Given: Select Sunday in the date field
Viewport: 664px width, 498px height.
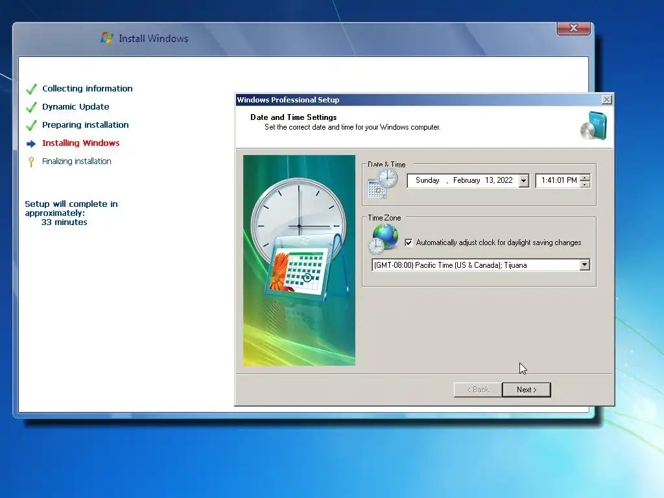Looking at the screenshot, I should [x=427, y=180].
